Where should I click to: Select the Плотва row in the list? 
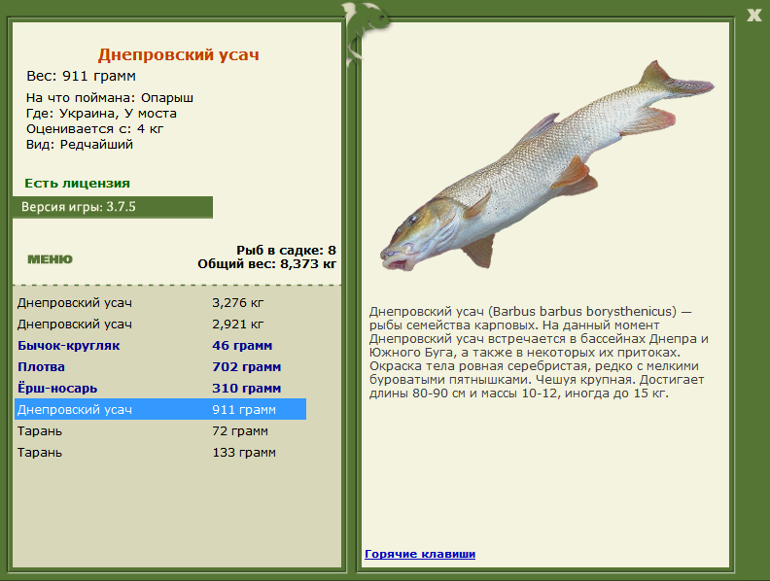160,367
